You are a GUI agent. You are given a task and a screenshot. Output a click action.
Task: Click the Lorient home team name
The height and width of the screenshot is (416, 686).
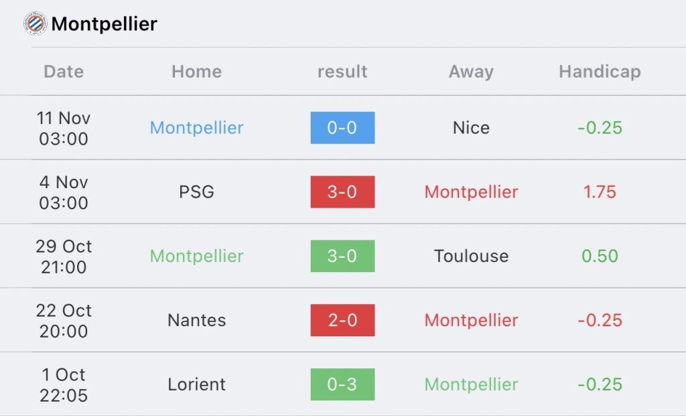point(196,384)
